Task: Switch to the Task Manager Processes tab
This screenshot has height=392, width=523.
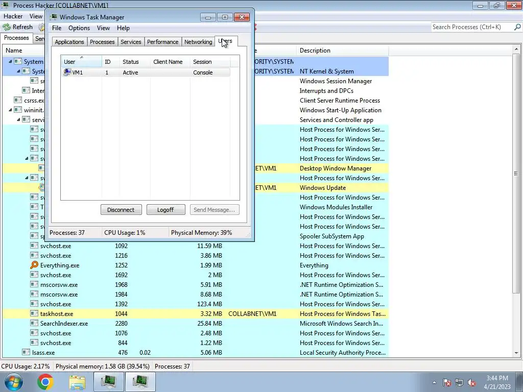Action: [x=102, y=42]
